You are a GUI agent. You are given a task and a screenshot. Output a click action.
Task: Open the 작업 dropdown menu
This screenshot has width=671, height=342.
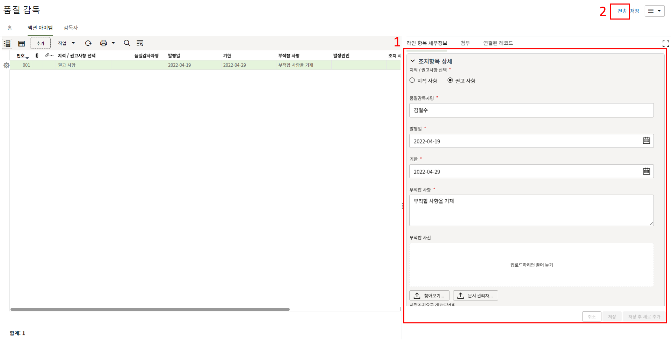coord(66,43)
